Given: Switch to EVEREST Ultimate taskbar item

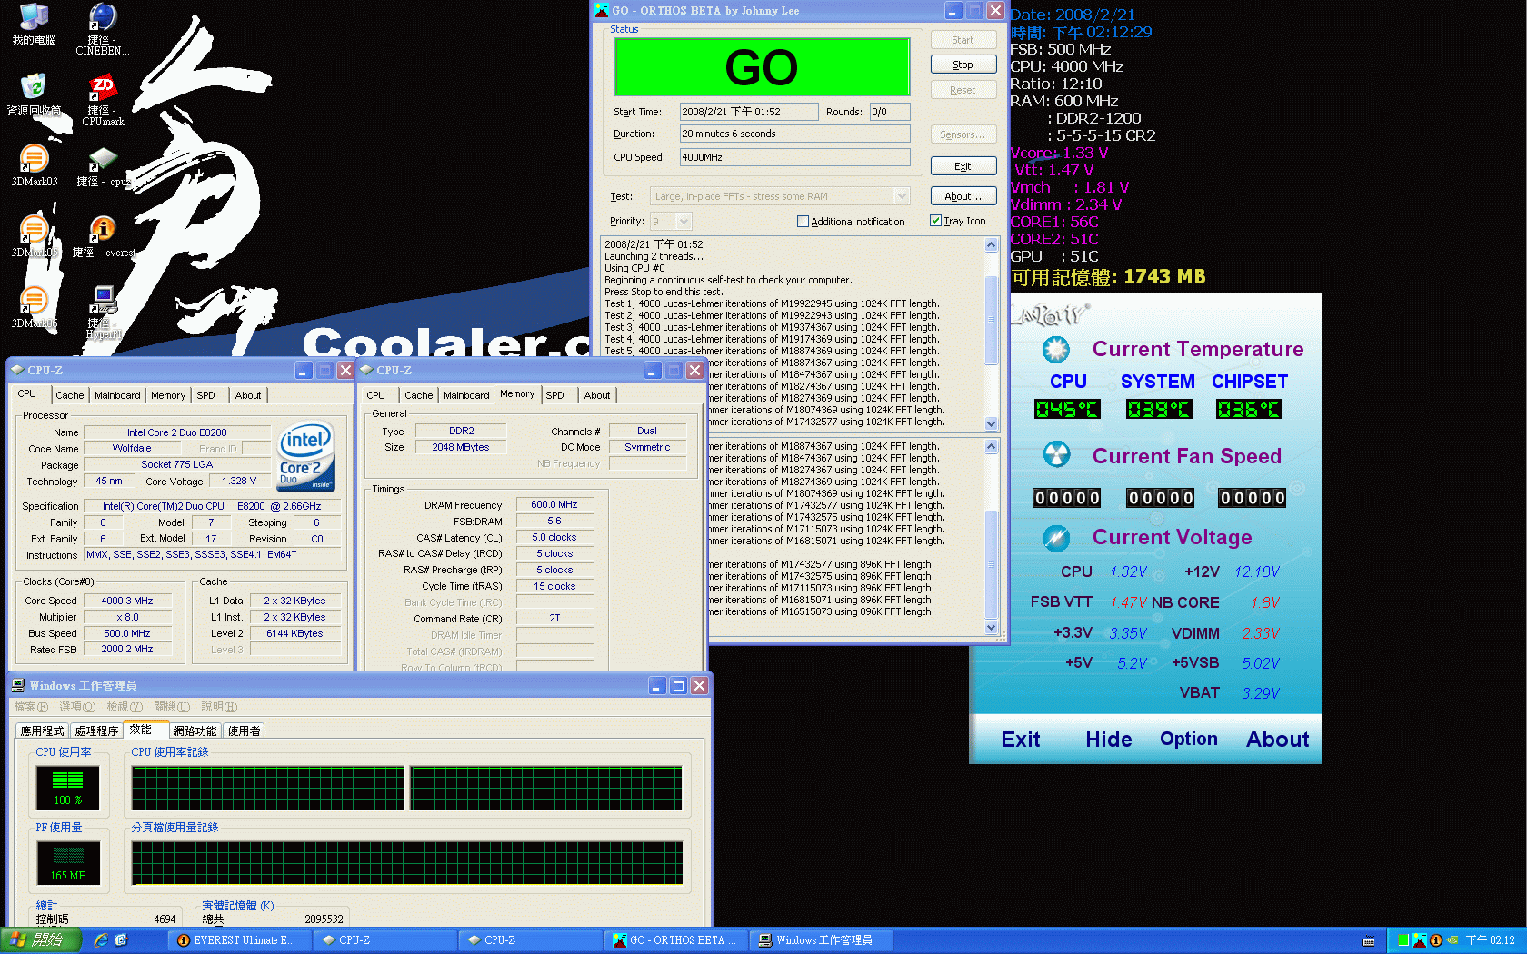Looking at the screenshot, I should pyautogui.click(x=238, y=940).
